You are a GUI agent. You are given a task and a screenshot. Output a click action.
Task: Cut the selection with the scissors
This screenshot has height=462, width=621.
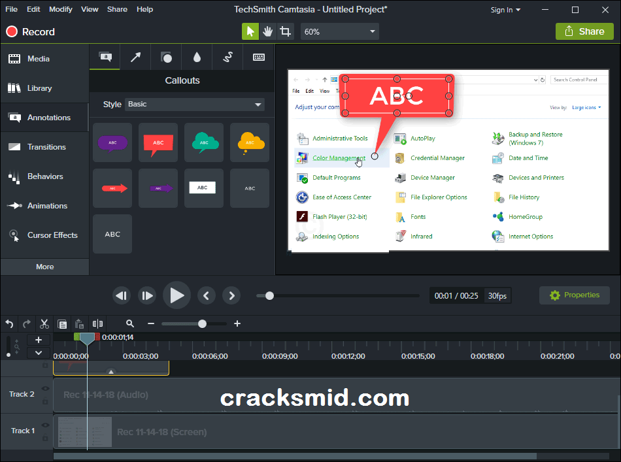[x=44, y=324]
